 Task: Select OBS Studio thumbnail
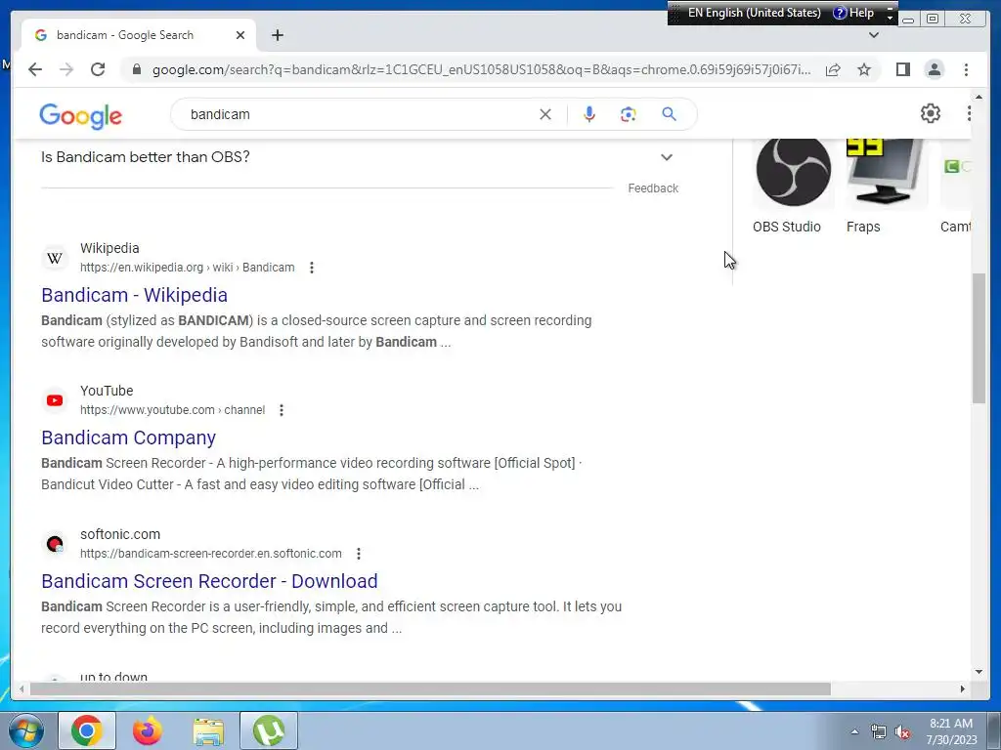pos(794,173)
